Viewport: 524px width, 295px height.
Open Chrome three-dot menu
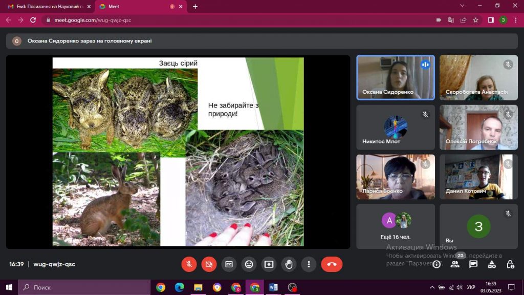click(516, 20)
